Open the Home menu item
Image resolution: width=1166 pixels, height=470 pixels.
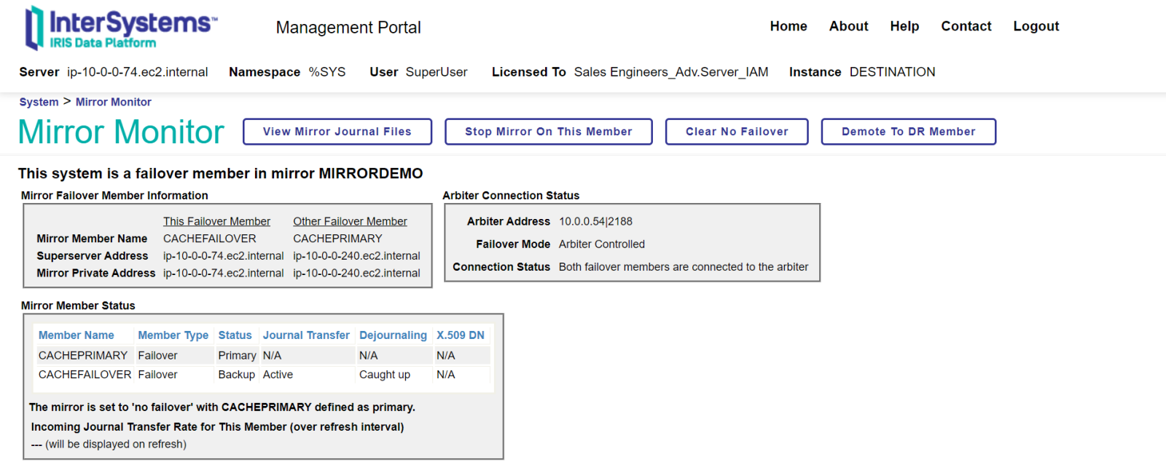pyautogui.click(x=788, y=26)
